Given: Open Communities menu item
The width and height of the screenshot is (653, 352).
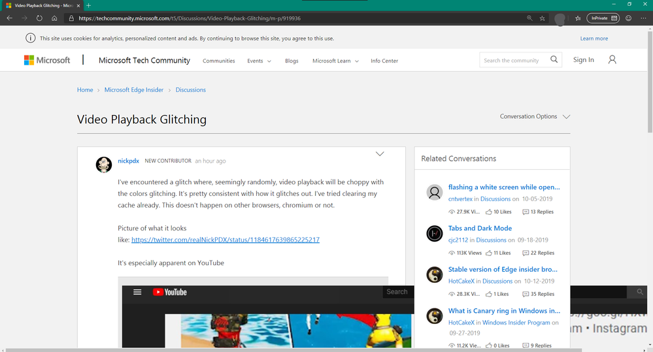Looking at the screenshot, I should [x=218, y=61].
